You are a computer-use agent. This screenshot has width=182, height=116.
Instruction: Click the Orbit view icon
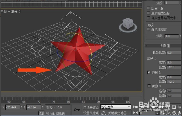180,113
